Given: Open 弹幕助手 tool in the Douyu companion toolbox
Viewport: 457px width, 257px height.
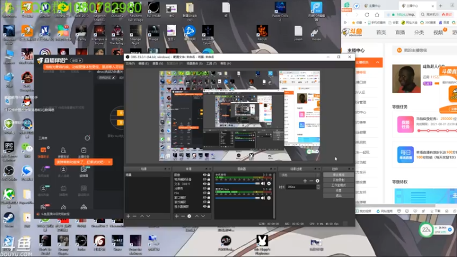Looking at the screenshot, I should click(x=43, y=152).
